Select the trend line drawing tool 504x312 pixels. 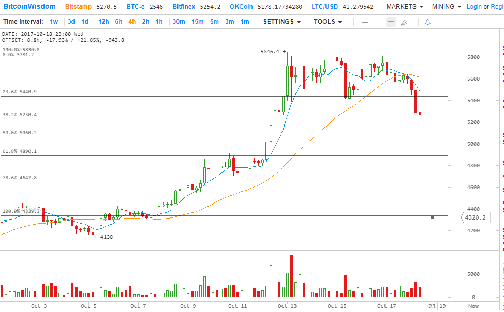click(x=378, y=22)
